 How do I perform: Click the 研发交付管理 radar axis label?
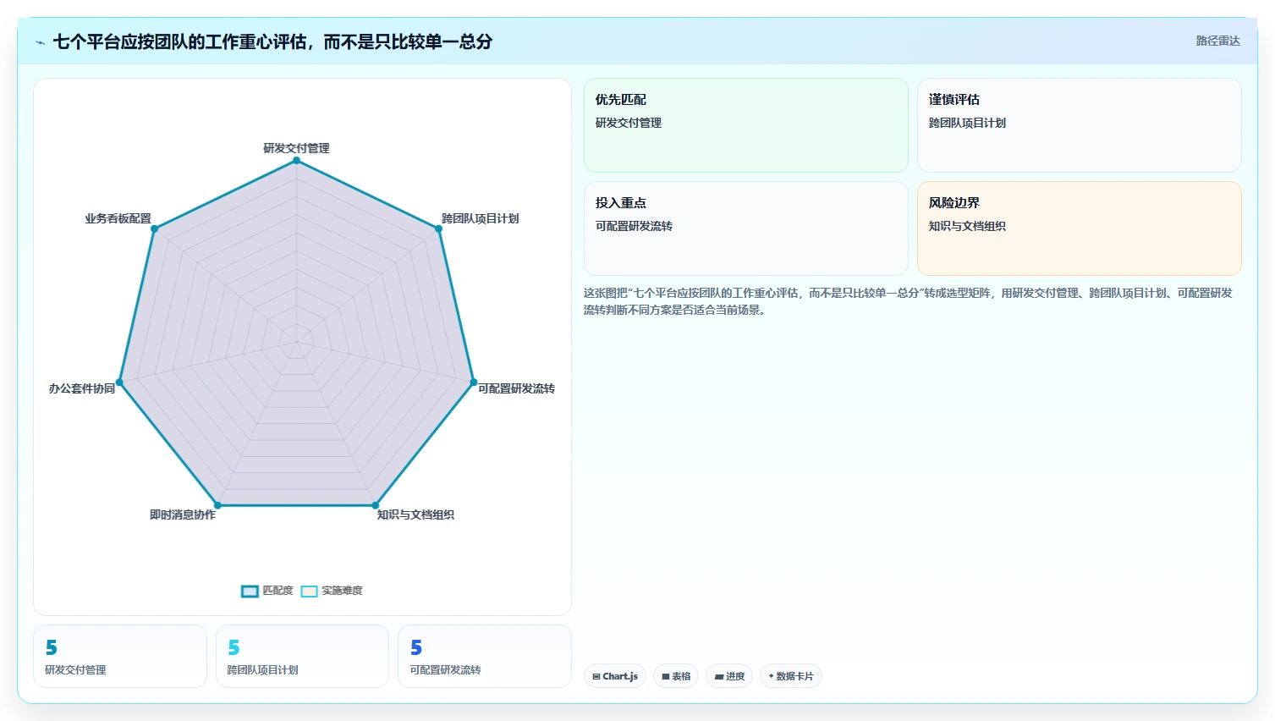(x=296, y=148)
